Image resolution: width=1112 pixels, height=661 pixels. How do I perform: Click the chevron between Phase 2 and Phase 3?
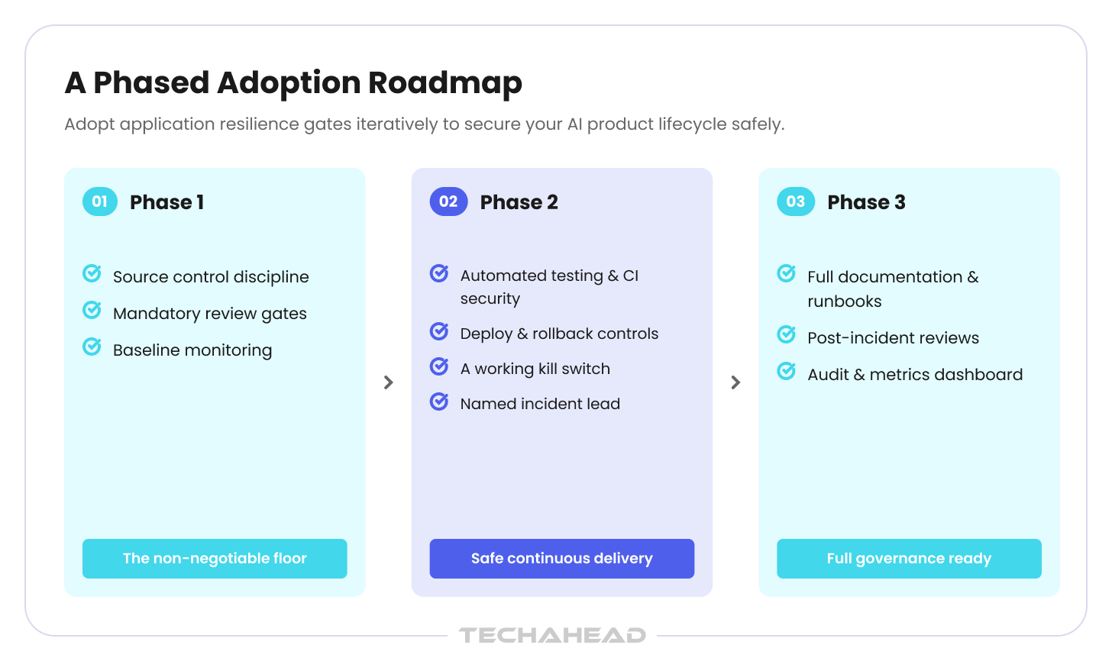pyautogui.click(x=735, y=382)
